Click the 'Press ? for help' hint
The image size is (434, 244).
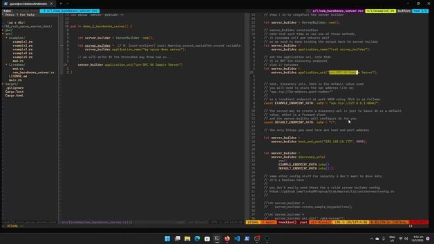click(20, 15)
